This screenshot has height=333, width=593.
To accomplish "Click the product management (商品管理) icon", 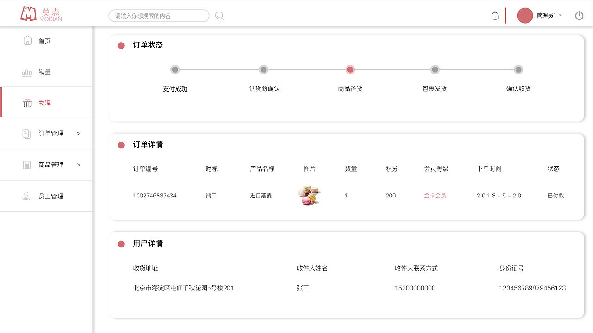I will [x=27, y=165].
